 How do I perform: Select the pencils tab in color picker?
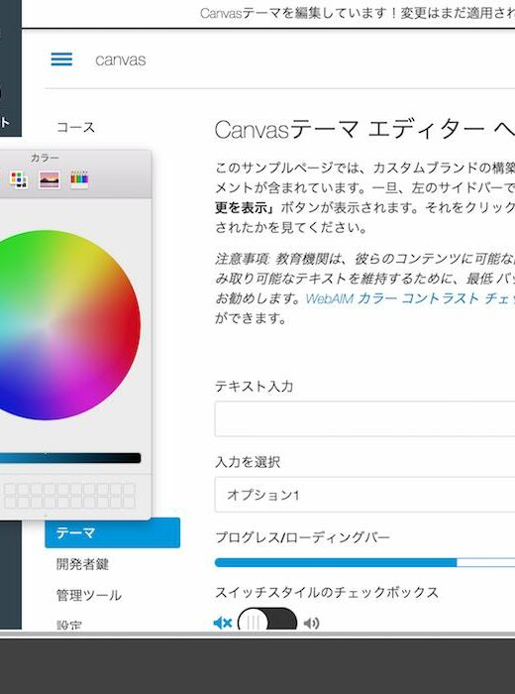(79, 180)
